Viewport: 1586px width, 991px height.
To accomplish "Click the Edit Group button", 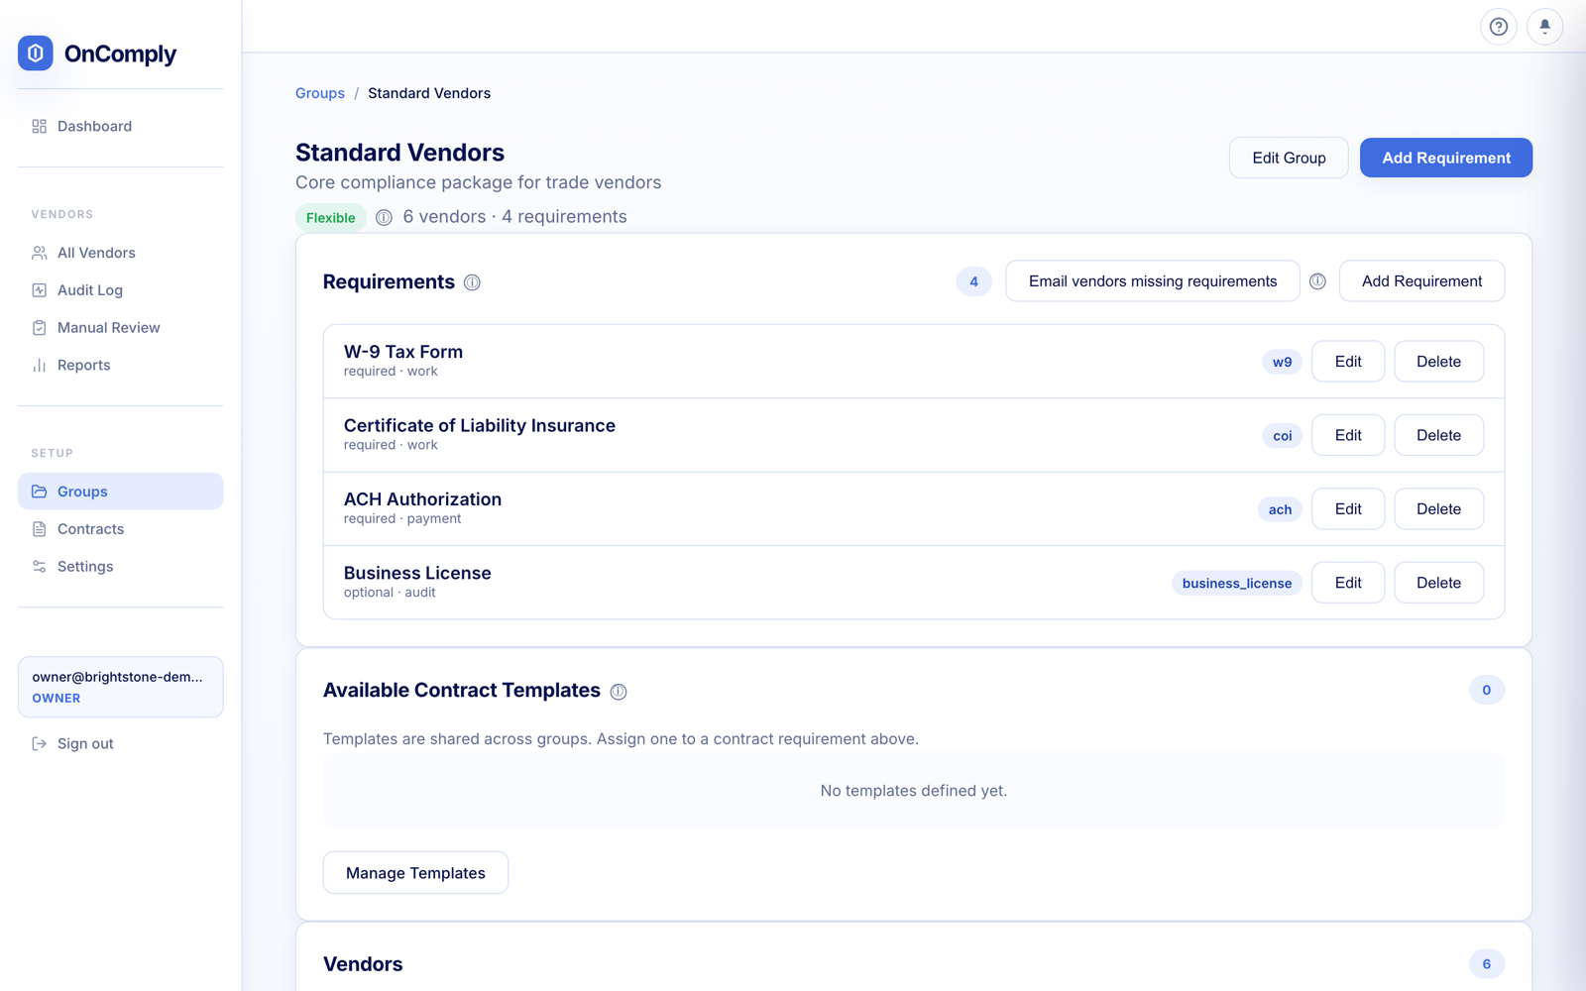I will [x=1289, y=158].
